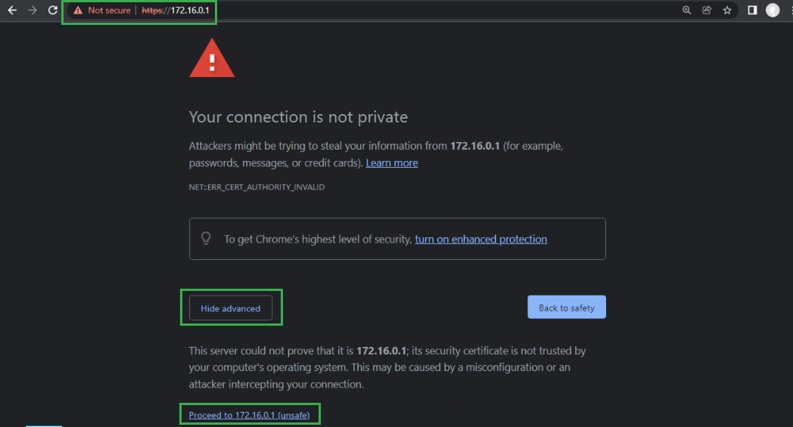Click the red warning triangle on the page
Viewport: 793px width, 427px height.
click(x=212, y=60)
